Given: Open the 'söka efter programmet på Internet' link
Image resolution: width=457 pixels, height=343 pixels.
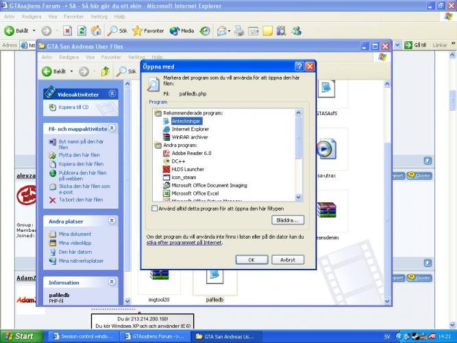Looking at the screenshot, I should click(184, 243).
